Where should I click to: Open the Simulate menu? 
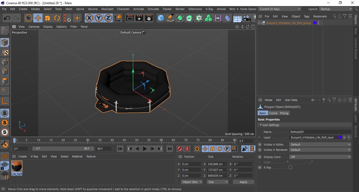pos(153,9)
